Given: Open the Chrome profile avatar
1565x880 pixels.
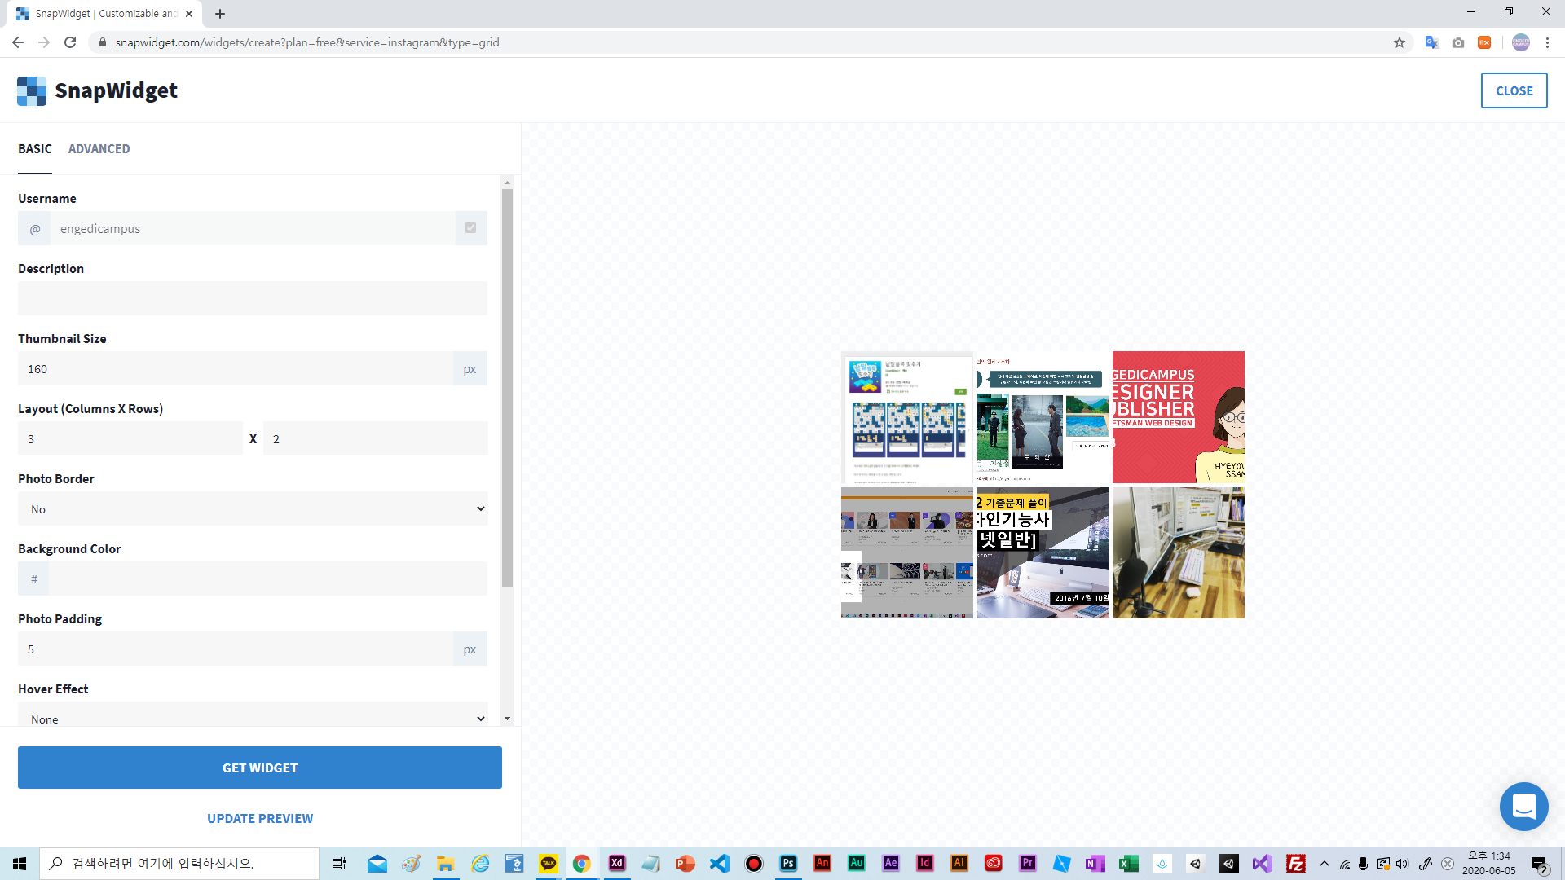Looking at the screenshot, I should 1521,42.
